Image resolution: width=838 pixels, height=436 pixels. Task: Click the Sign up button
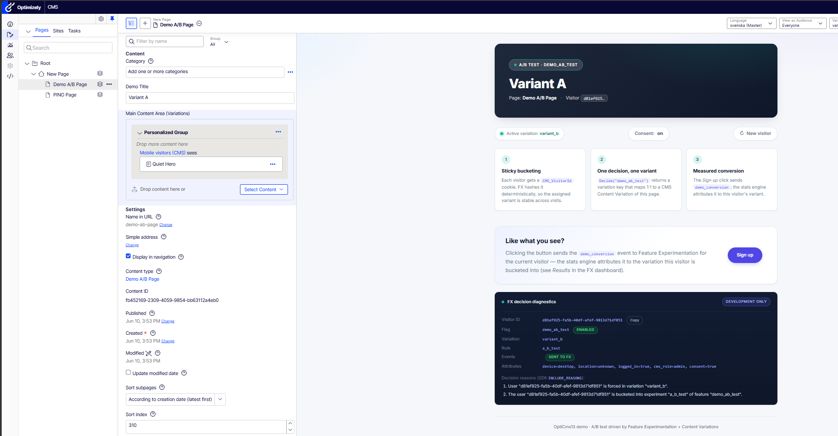click(x=745, y=255)
